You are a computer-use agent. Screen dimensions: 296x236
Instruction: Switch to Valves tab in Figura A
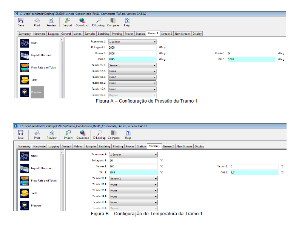point(77,34)
